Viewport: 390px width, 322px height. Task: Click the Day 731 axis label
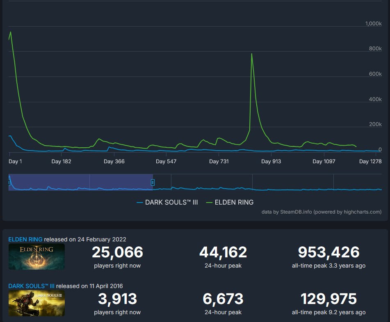(x=219, y=162)
